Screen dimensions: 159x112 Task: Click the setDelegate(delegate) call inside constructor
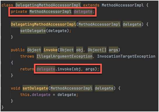[x=45, y=31]
